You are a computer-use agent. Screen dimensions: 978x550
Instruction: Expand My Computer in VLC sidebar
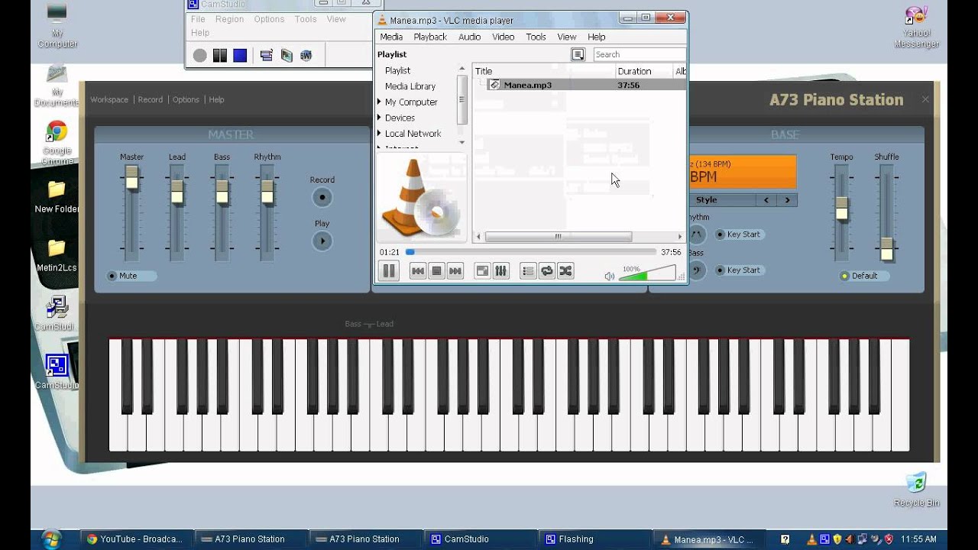(379, 102)
